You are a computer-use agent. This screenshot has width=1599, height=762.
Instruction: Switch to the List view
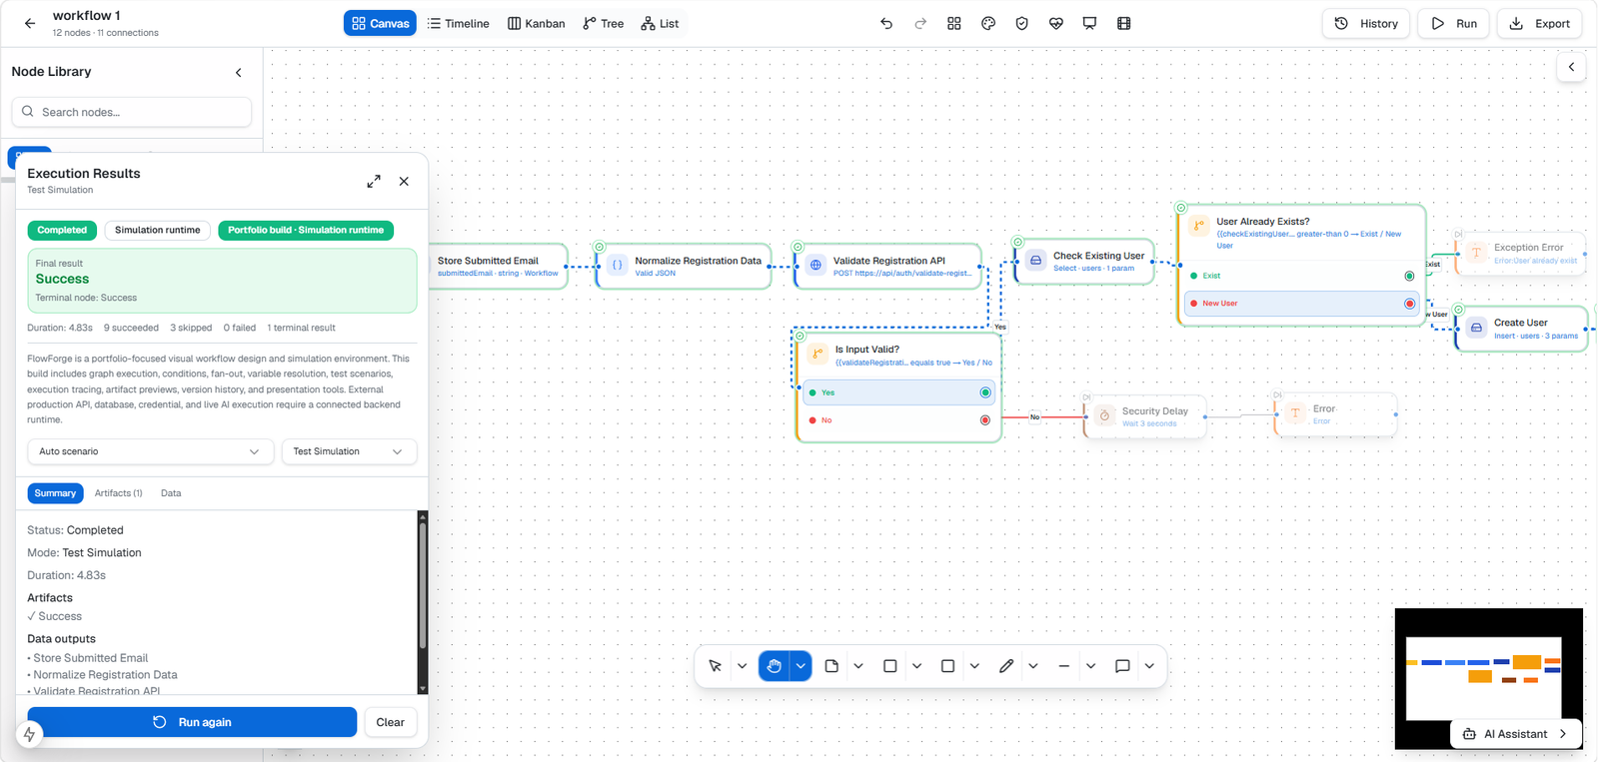click(x=661, y=23)
